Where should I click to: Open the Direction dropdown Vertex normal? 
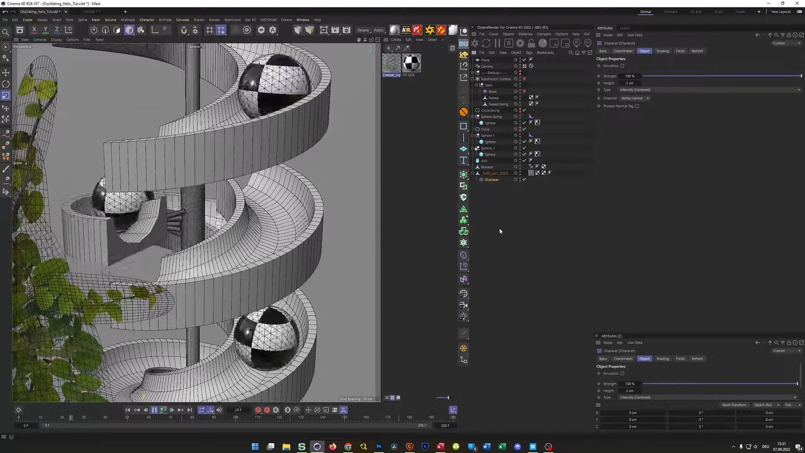click(635, 98)
